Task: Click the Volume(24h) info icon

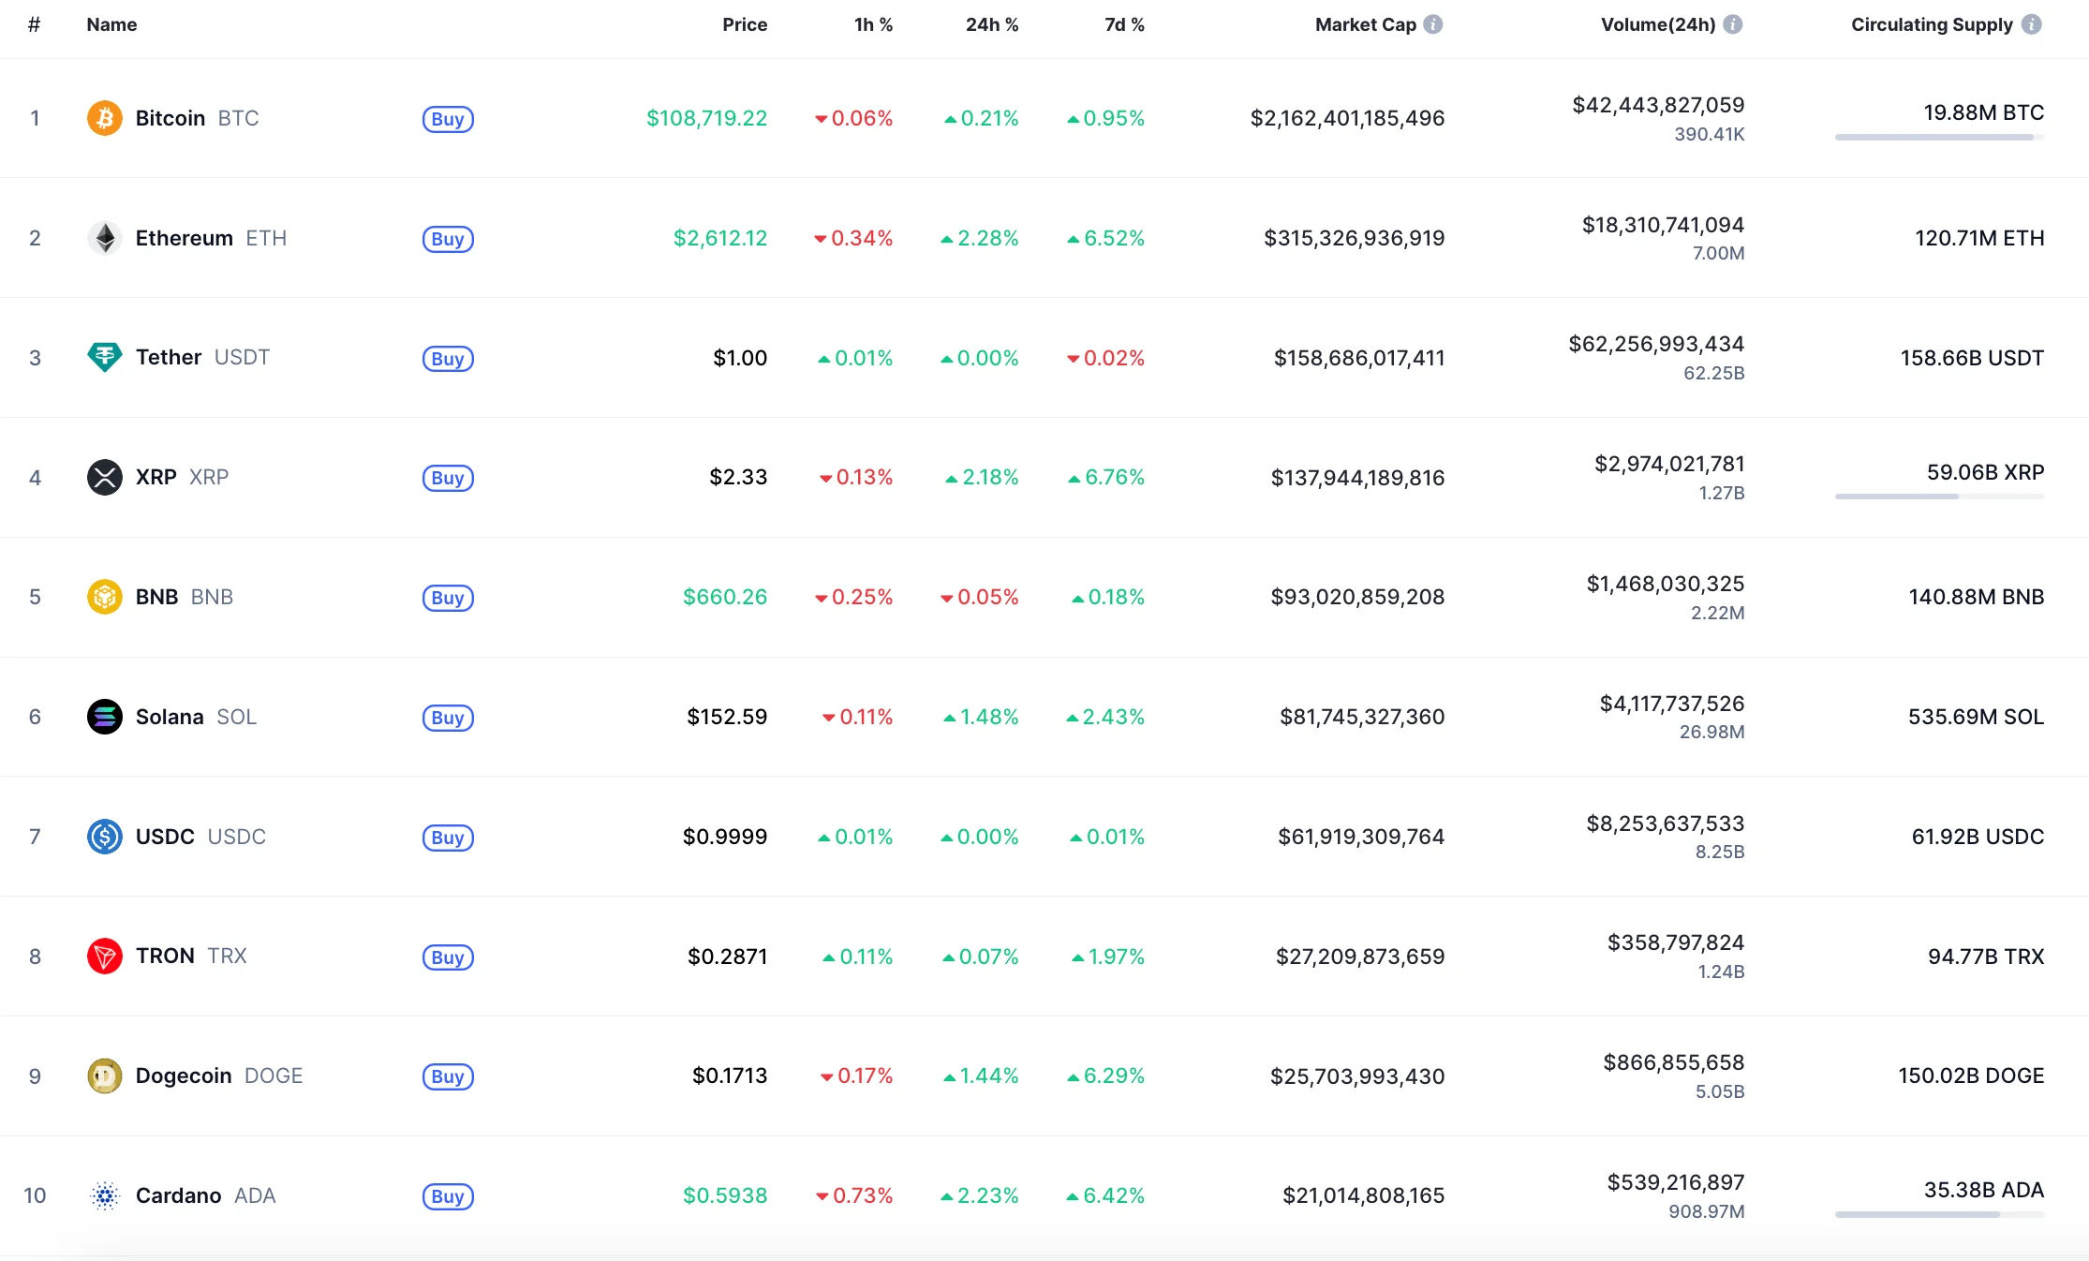Action: (1733, 24)
